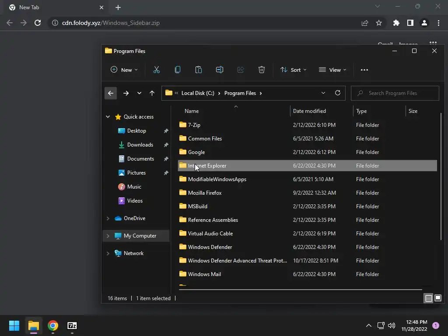Image resolution: width=448 pixels, height=336 pixels.
Task: Sort by the Name column header
Action: pyautogui.click(x=192, y=111)
